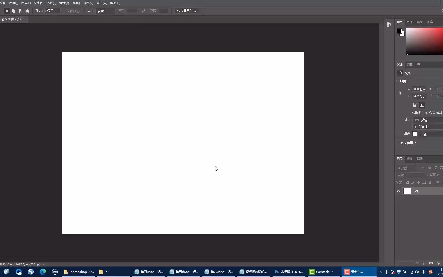
Task: Click the filter by text layers icon
Action: (436, 168)
